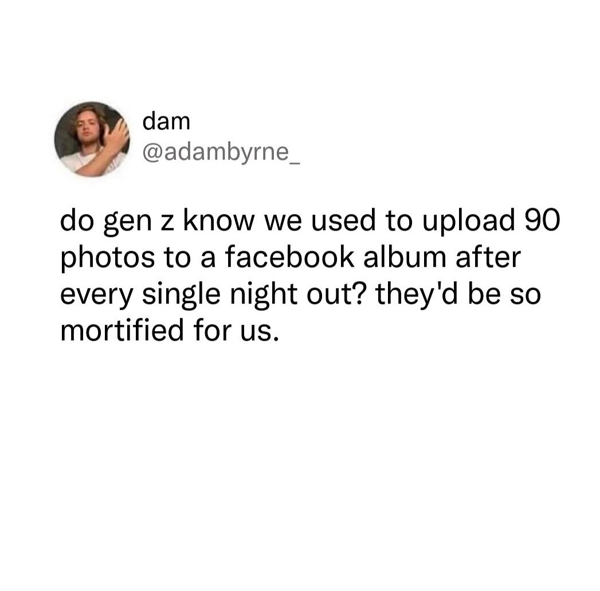Click the display name "dam"
The height and width of the screenshot is (591, 600).
pyautogui.click(x=166, y=122)
